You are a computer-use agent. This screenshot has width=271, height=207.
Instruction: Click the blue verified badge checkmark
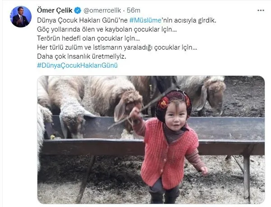click(x=78, y=10)
